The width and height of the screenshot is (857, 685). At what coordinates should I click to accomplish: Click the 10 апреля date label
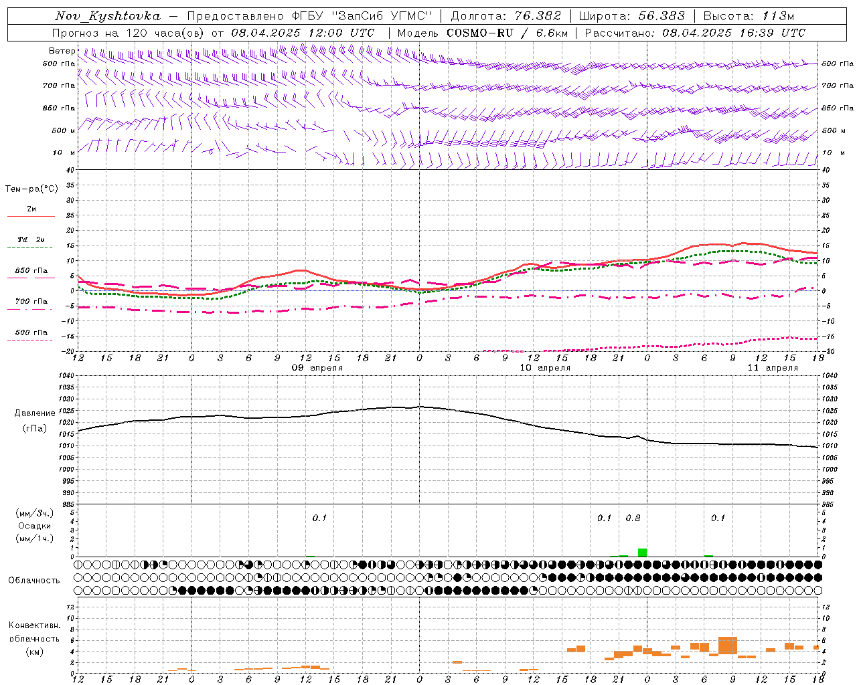click(x=545, y=368)
